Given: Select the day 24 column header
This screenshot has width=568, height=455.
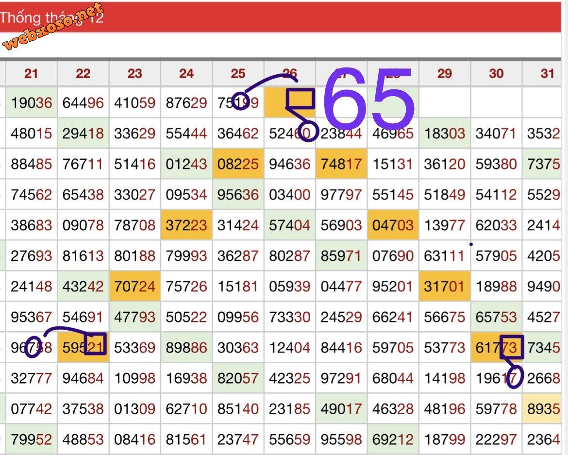Looking at the screenshot, I should (x=186, y=73).
